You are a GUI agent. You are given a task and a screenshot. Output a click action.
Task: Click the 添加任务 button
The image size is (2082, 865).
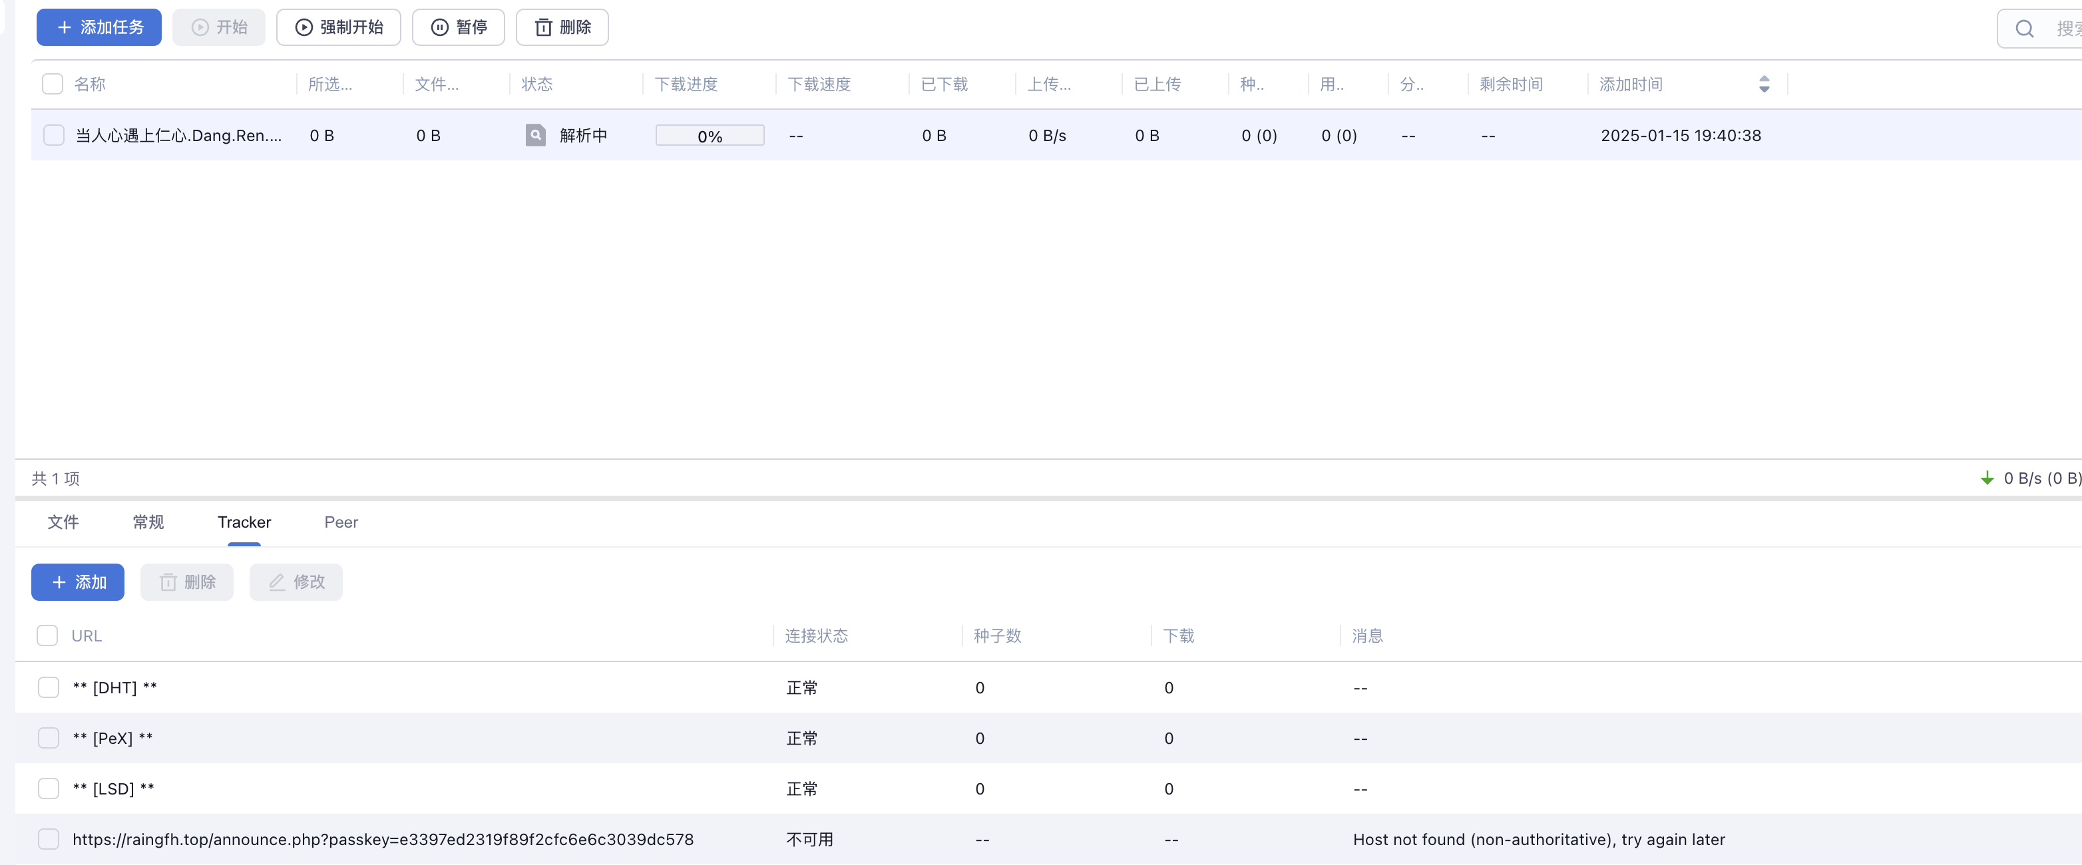99,27
